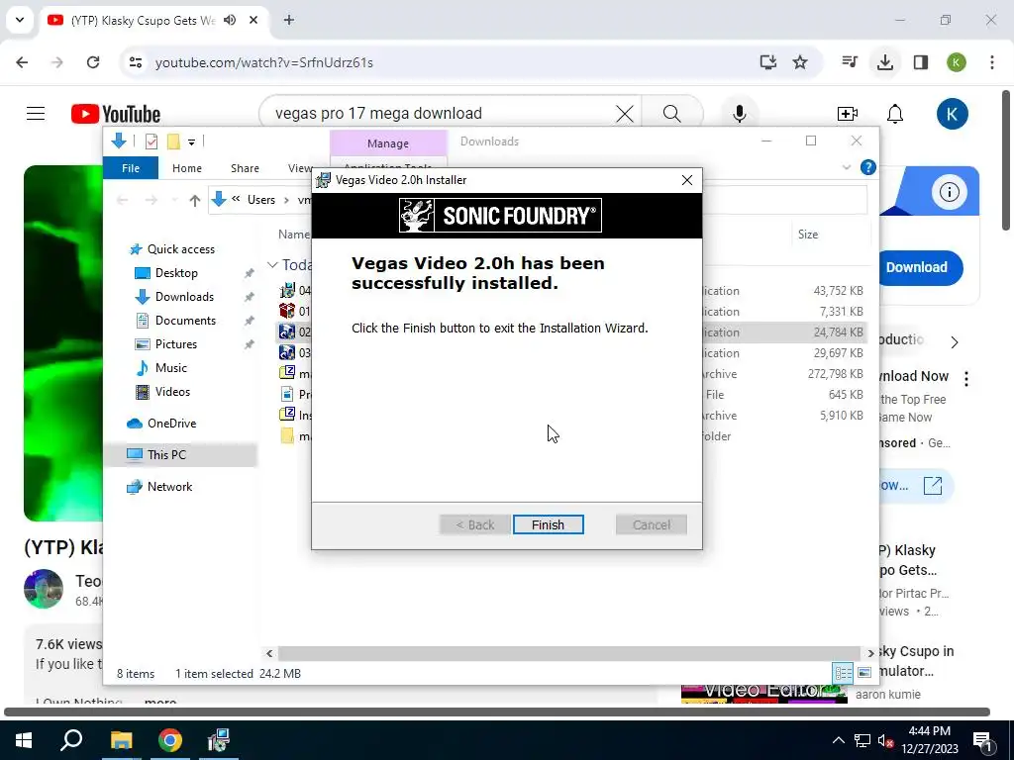Select Quick access in navigation pane
The image size is (1014, 760).
pos(181,248)
